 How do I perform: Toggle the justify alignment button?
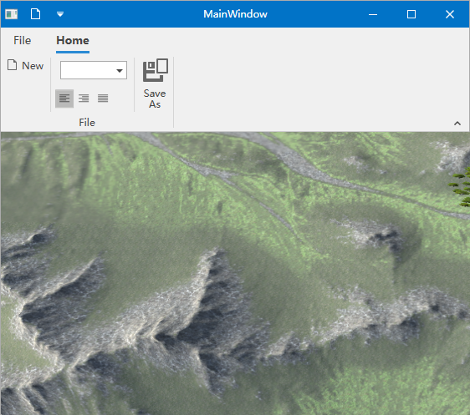103,99
